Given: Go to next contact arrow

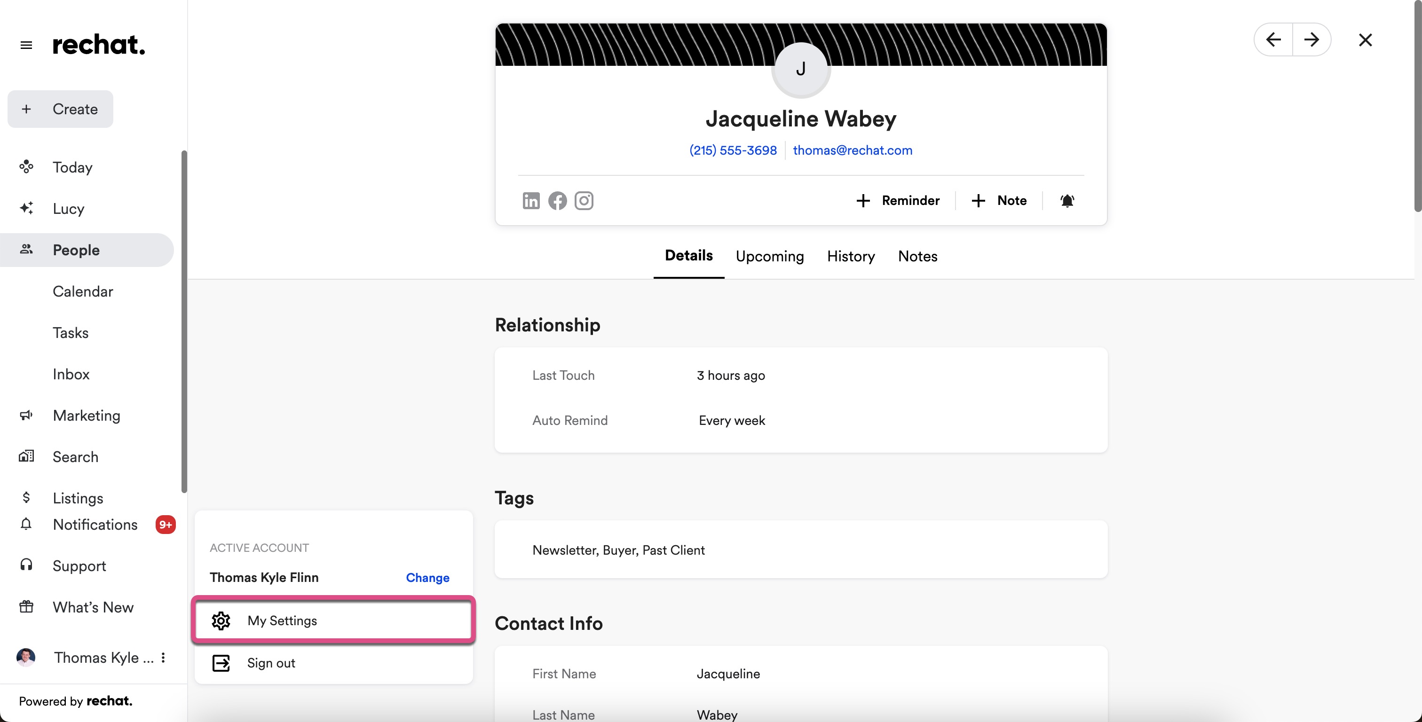Looking at the screenshot, I should click(x=1311, y=40).
